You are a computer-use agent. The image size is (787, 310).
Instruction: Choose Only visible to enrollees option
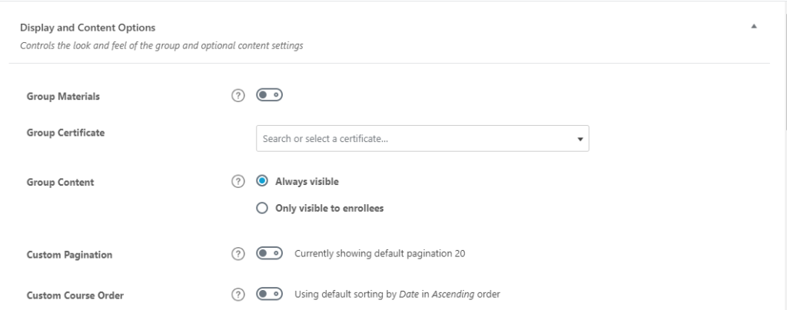tap(262, 208)
